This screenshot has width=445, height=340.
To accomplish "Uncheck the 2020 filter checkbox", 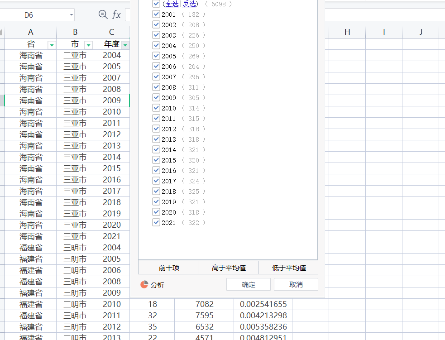I will (x=156, y=212).
